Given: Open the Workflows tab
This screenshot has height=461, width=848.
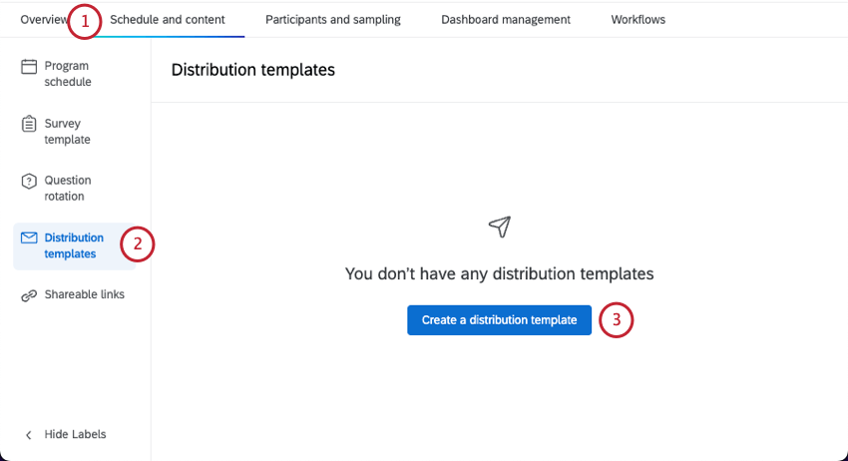Looking at the screenshot, I should (x=638, y=20).
